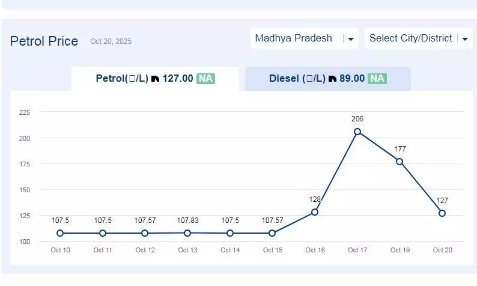Click the NA badge on Diesel tab
The height and width of the screenshot is (286, 477).
click(x=377, y=79)
